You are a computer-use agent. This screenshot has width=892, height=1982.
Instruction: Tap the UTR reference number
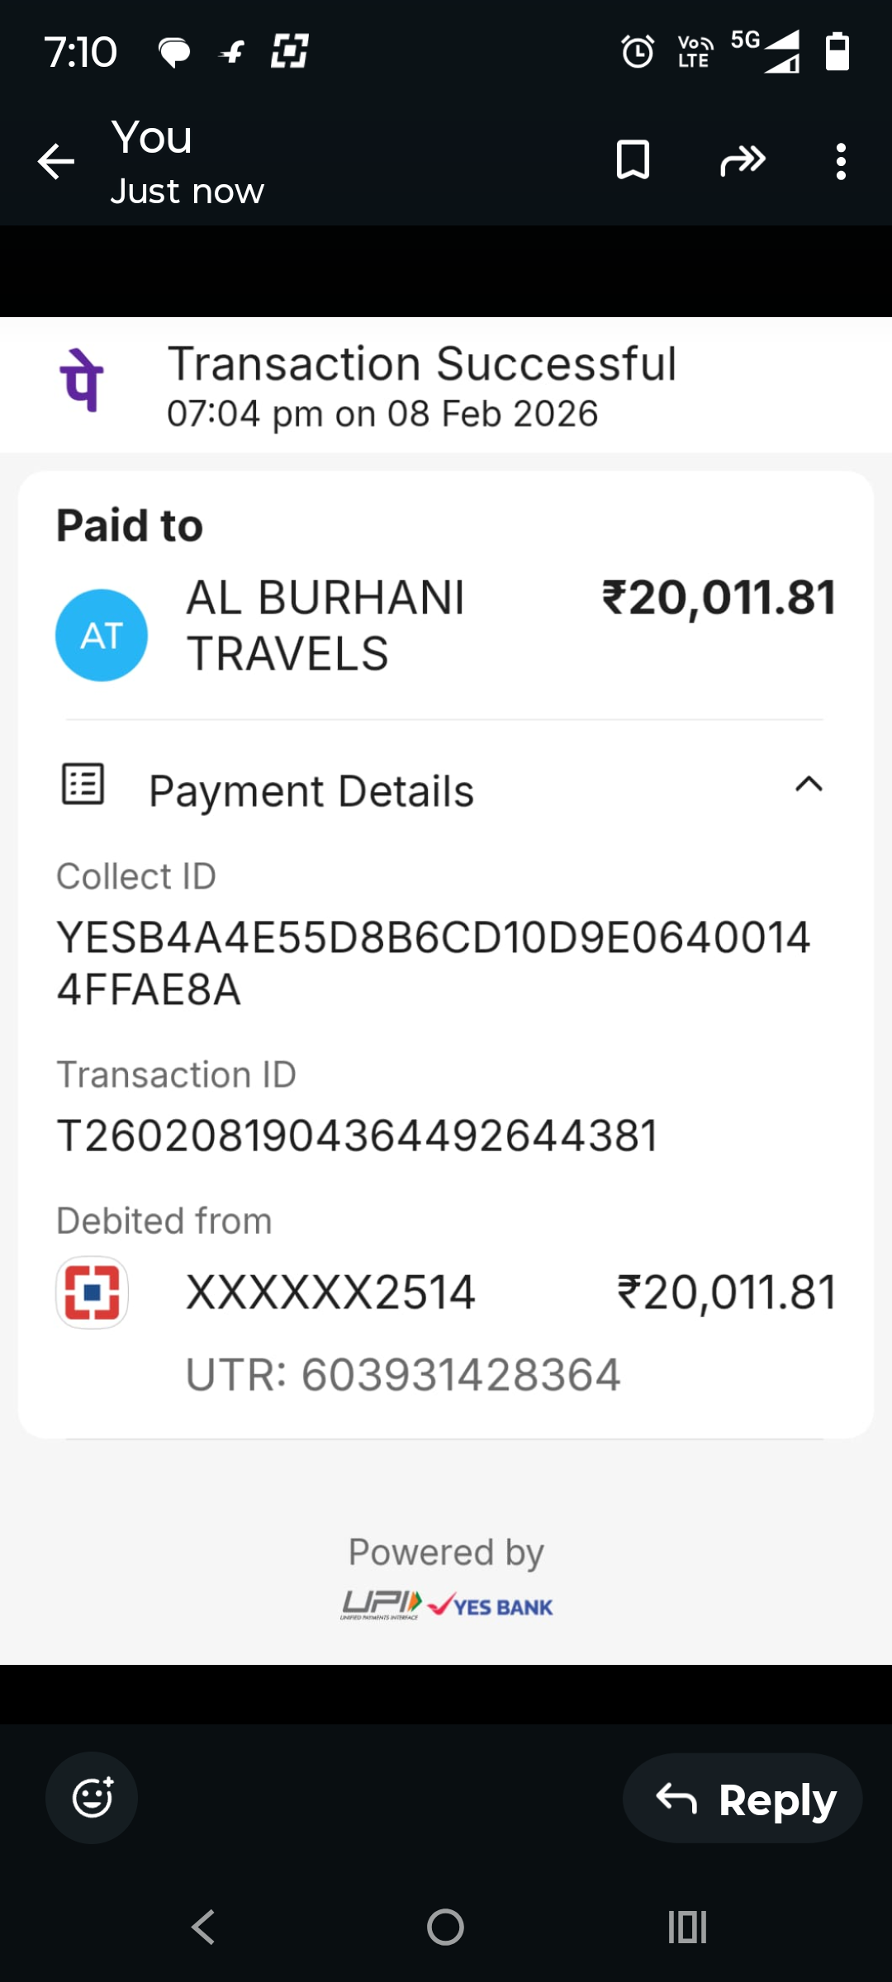pos(403,1375)
